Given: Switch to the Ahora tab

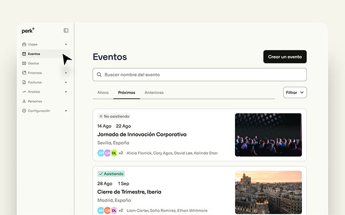Looking at the screenshot, I should [103, 92].
